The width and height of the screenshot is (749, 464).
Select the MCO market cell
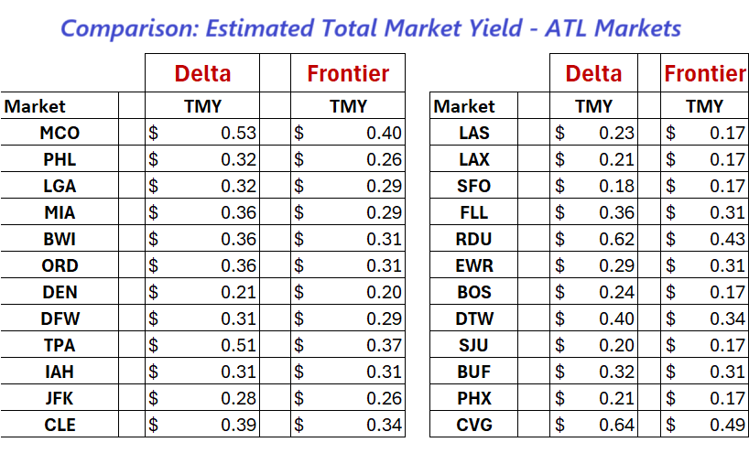(60, 133)
